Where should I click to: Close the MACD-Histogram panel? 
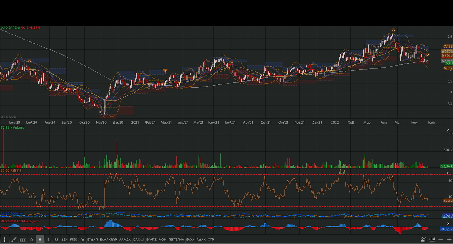448,222
